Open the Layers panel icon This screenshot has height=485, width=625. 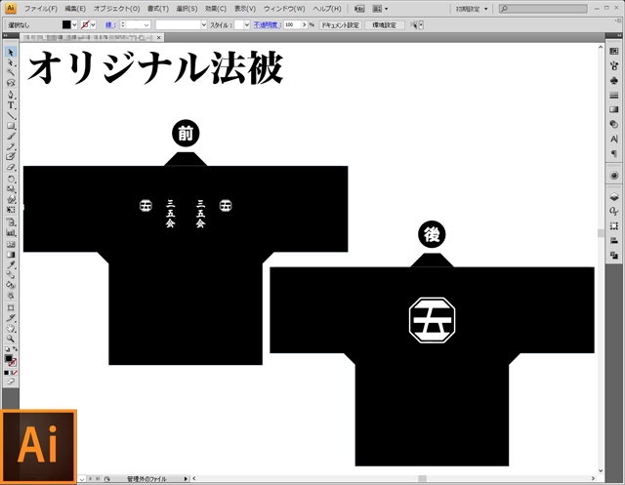(x=613, y=196)
